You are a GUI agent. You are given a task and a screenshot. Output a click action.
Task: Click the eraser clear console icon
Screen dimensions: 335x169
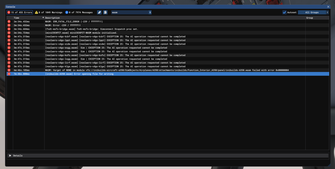tap(99, 12)
